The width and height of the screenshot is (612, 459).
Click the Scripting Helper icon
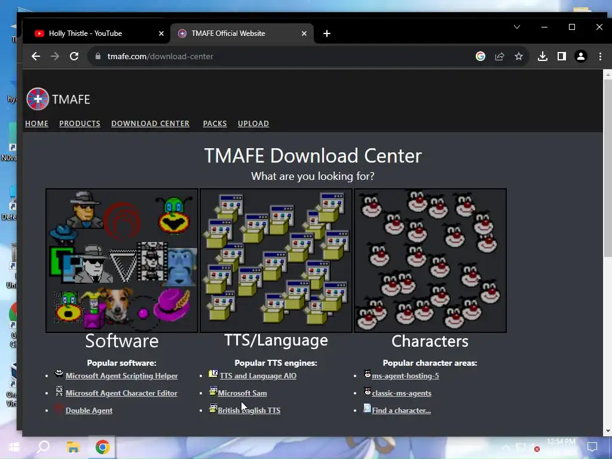pos(59,373)
